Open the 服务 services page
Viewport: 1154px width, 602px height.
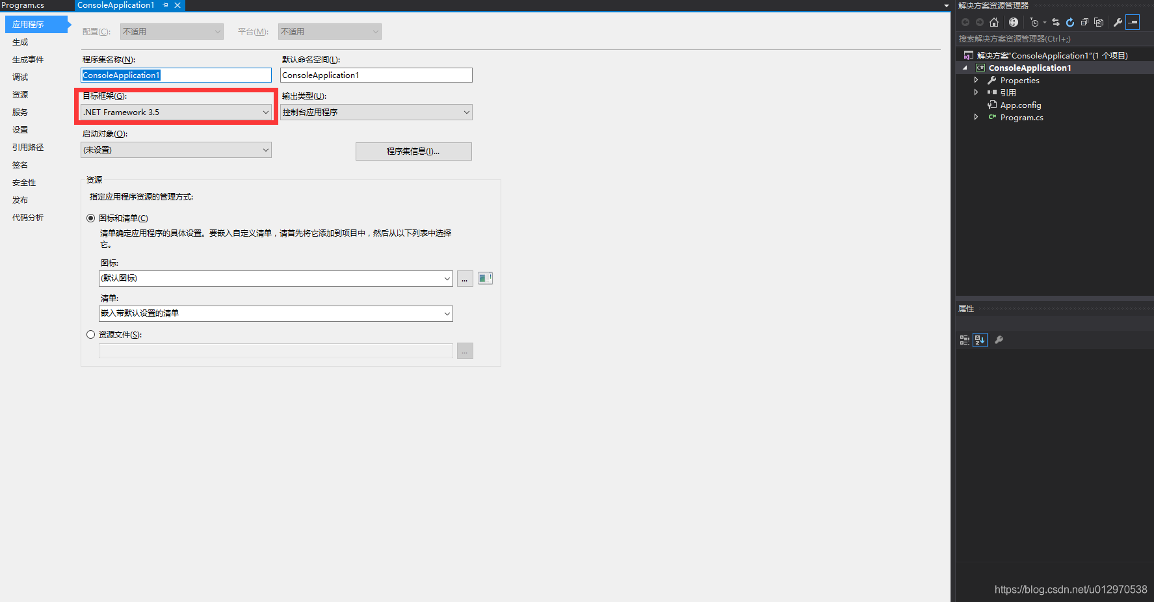[20, 112]
